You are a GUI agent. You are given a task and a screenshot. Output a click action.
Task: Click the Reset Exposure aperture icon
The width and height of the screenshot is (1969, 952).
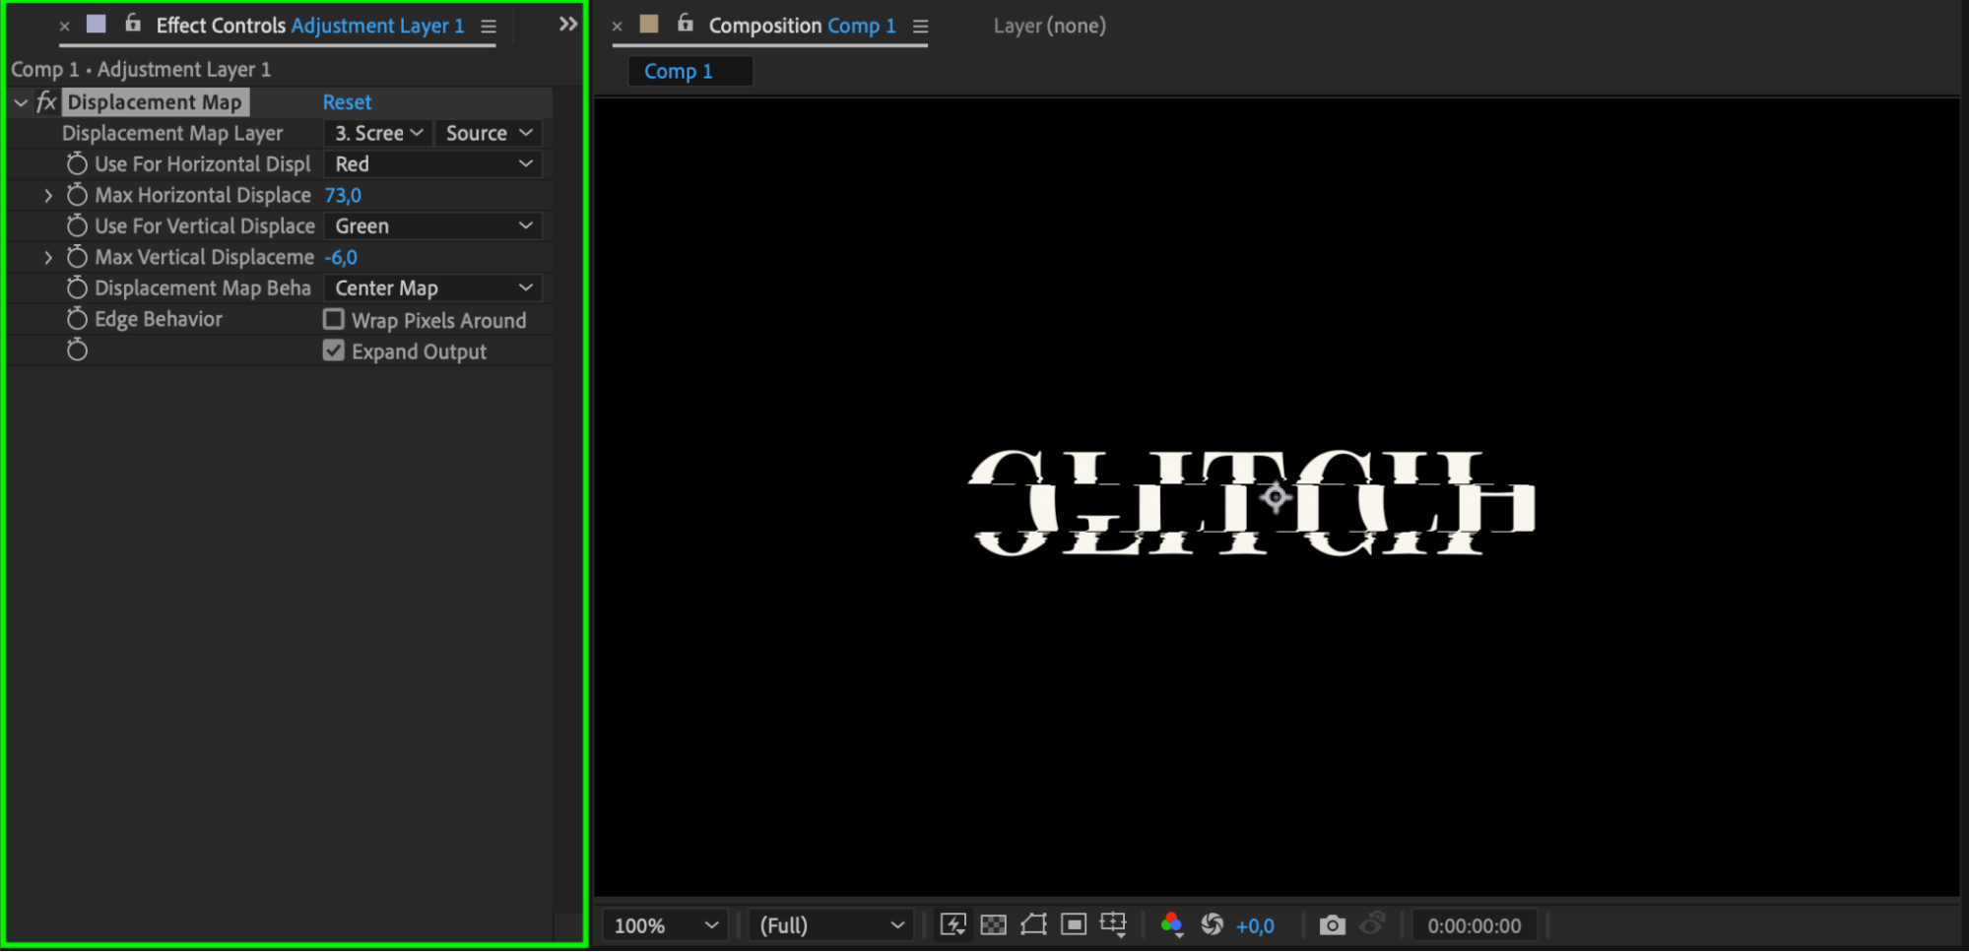click(1213, 924)
